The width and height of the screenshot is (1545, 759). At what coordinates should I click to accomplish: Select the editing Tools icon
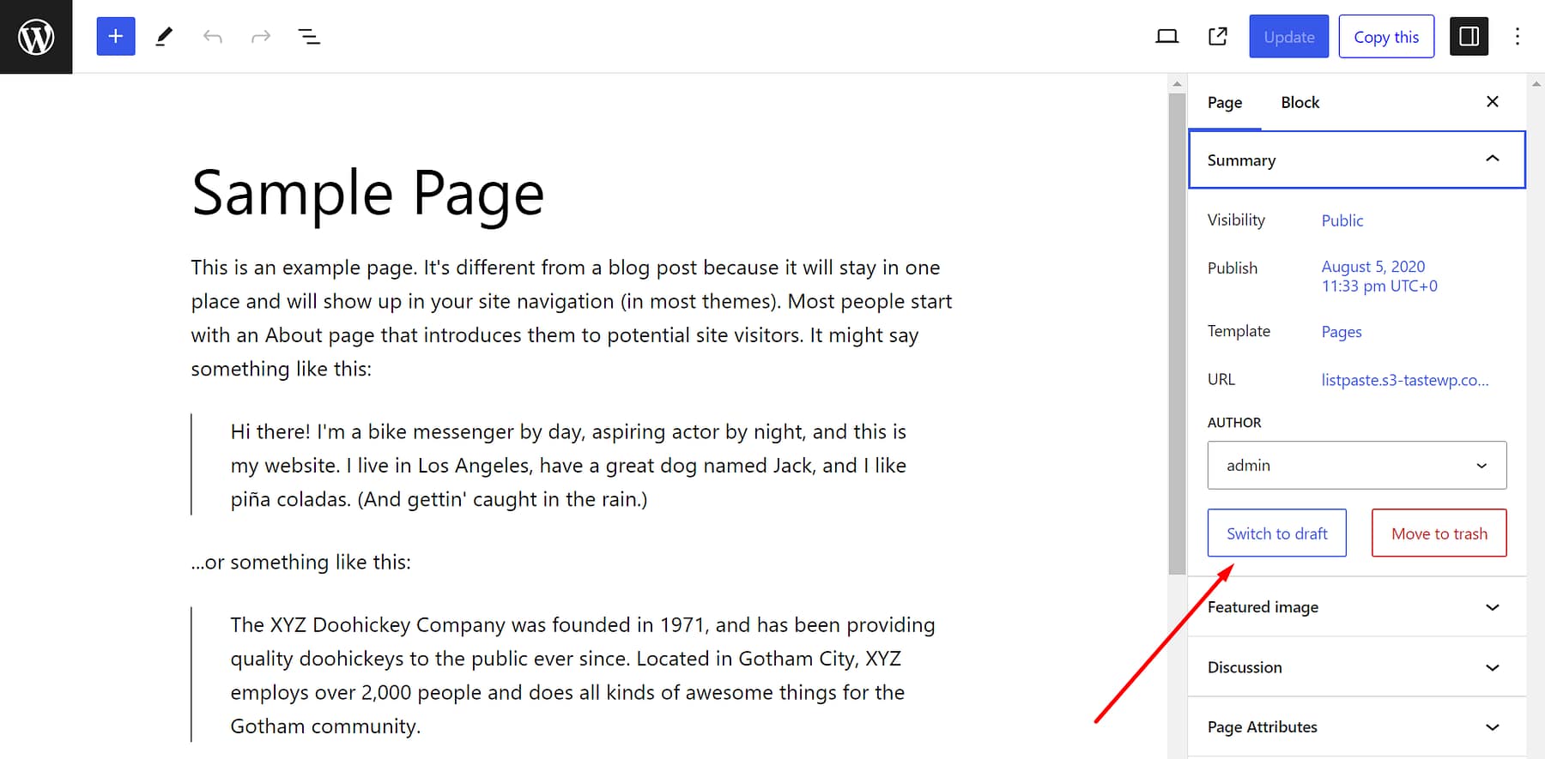(x=164, y=36)
